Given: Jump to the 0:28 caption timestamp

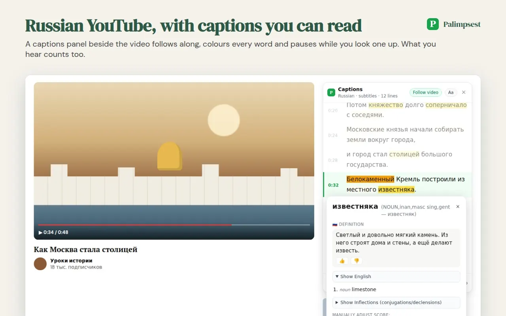Looking at the screenshot, I should point(333,160).
